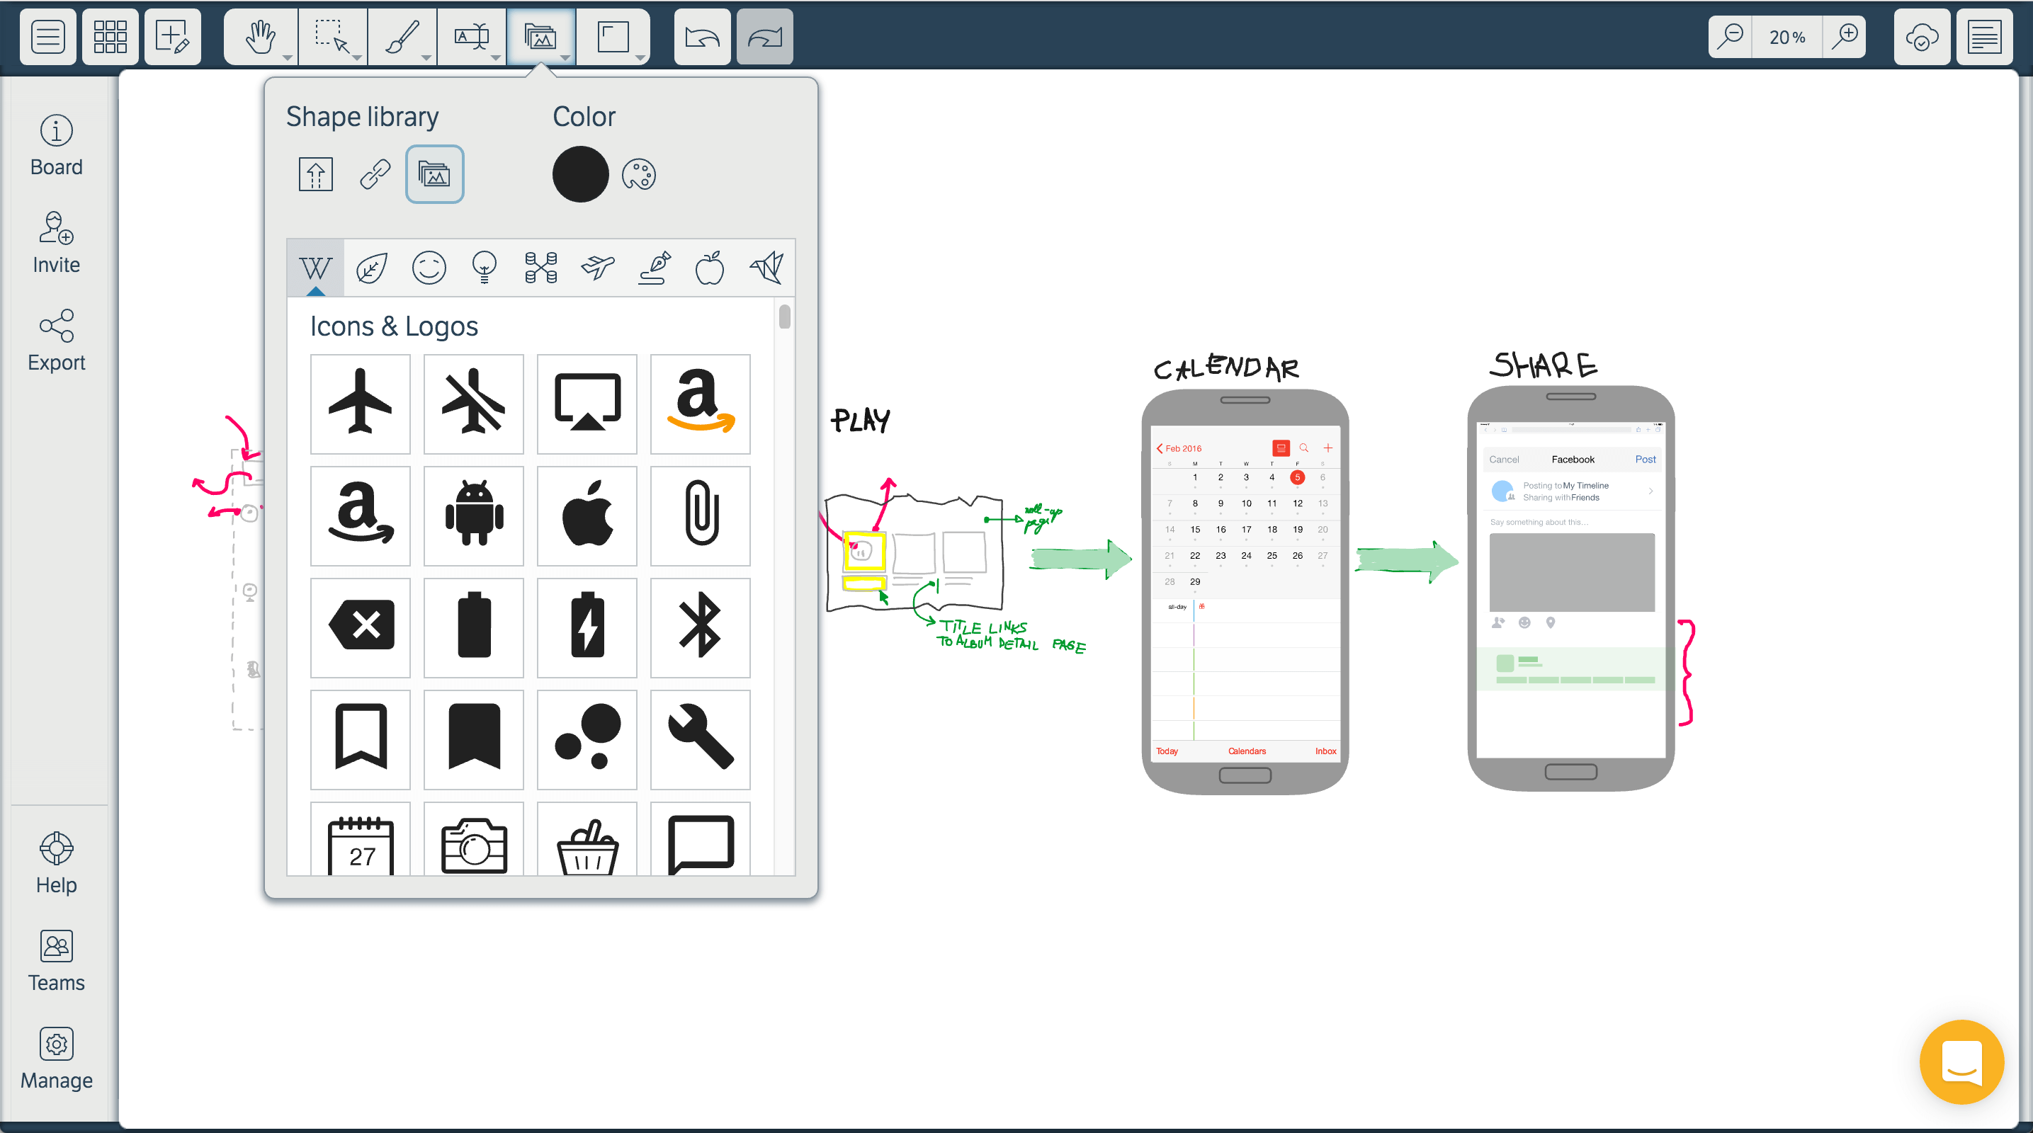The height and width of the screenshot is (1133, 2033).
Task: Switch to the smiley emoji category tab
Action: click(429, 268)
